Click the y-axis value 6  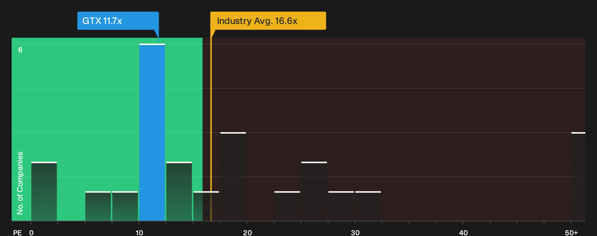pos(20,50)
